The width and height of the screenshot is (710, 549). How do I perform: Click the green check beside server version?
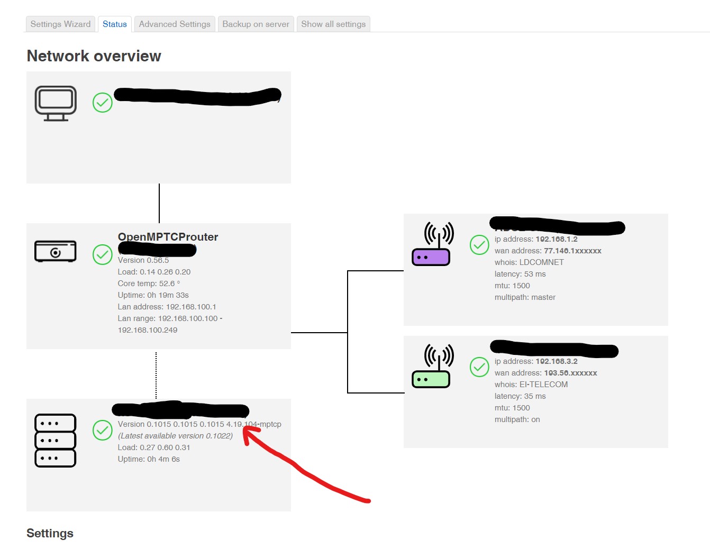coord(103,430)
